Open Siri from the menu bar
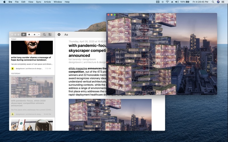This screenshot has height=142, width=228. tap(218, 2)
